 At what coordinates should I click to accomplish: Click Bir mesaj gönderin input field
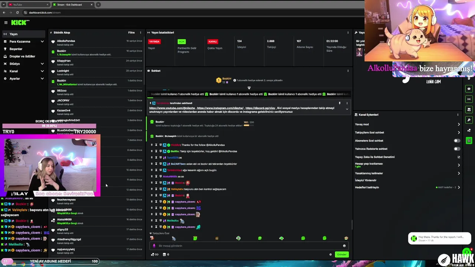(x=249, y=246)
